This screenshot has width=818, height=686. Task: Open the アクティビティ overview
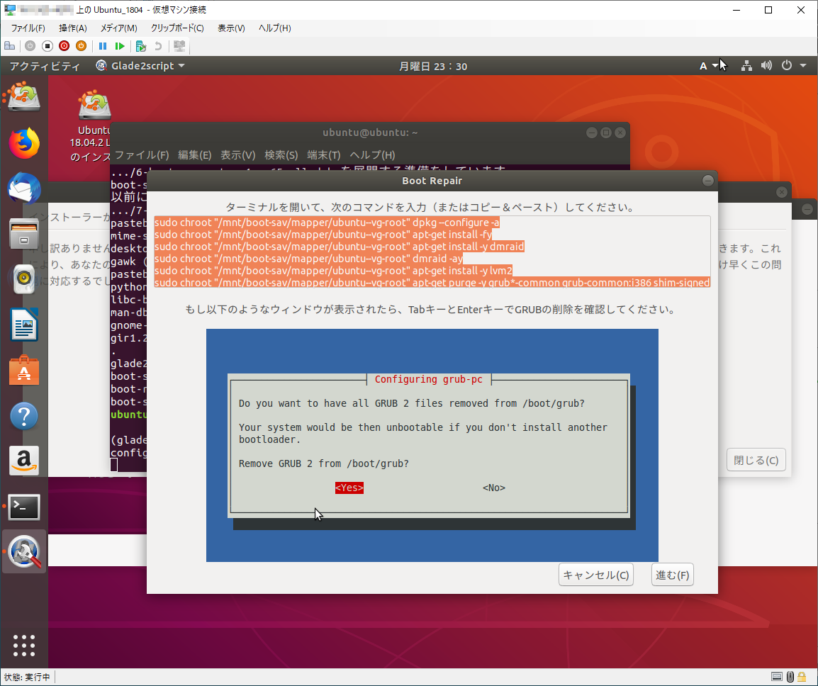tap(45, 66)
